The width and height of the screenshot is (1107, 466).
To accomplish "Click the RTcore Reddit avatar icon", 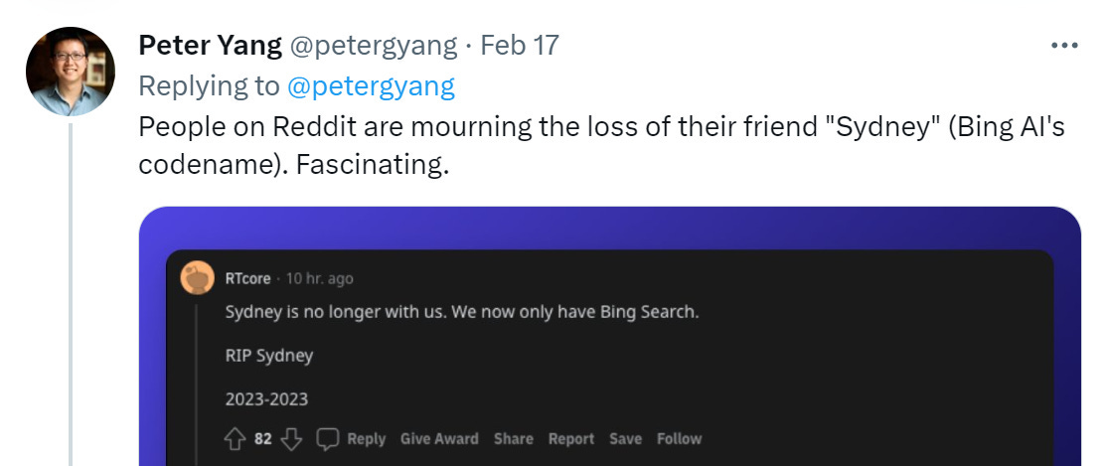I will [198, 277].
